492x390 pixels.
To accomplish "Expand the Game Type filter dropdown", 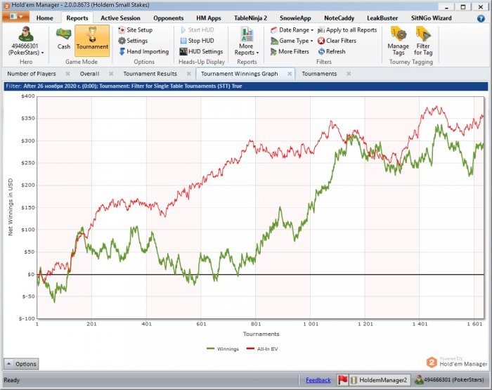I will [292, 41].
